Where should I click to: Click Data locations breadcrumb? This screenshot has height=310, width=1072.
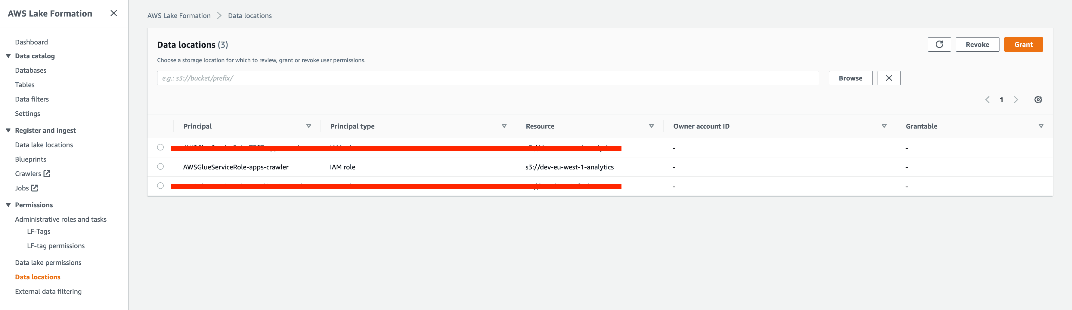pos(250,16)
